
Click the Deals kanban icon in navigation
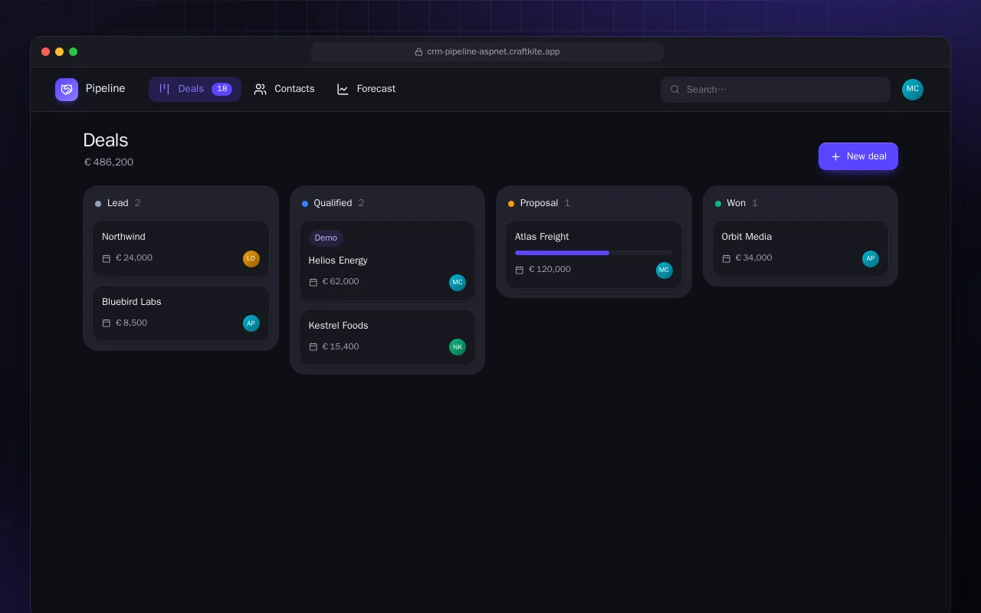[164, 89]
